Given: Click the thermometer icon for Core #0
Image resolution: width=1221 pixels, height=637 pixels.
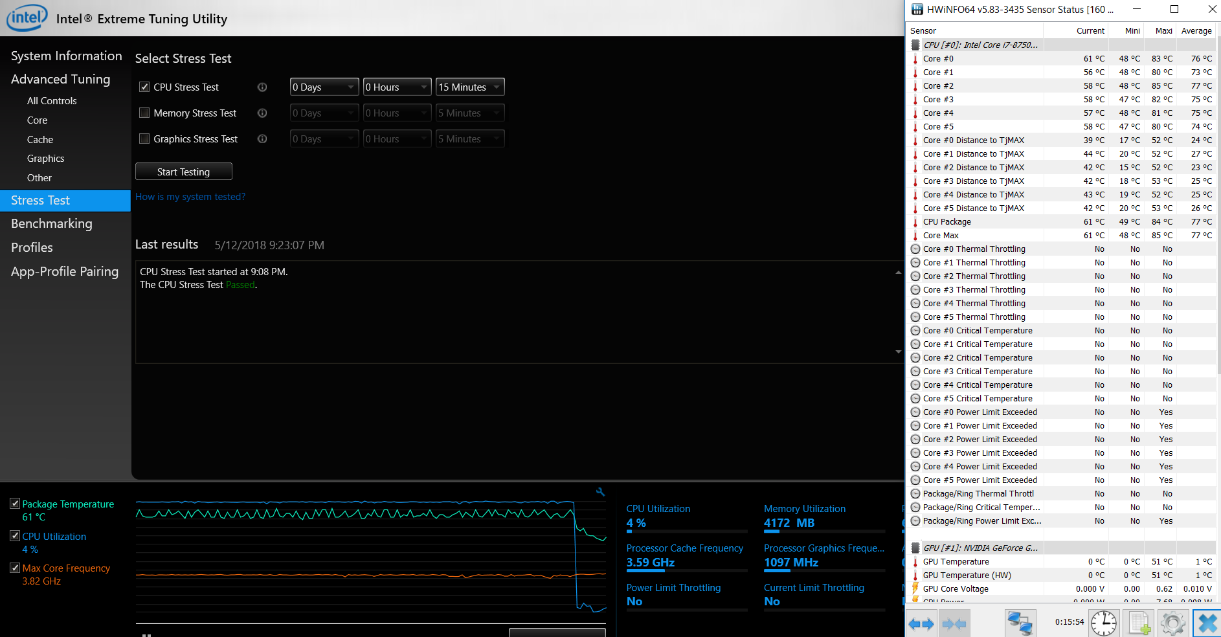Looking at the screenshot, I should (915, 58).
